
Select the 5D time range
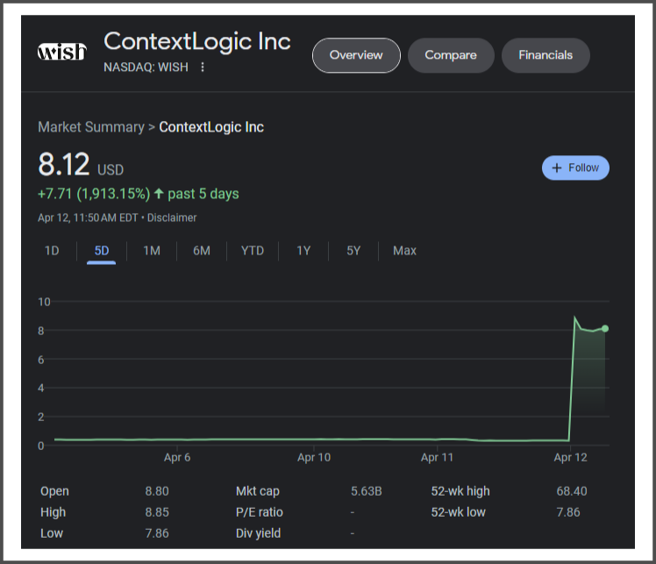pyautogui.click(x=102, y=251)
